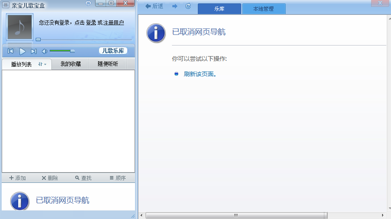Click the vertical scrollbar up arrow
The width and height of the screenshot is (391, 219).
click(x=389, y=18)
